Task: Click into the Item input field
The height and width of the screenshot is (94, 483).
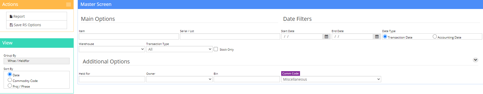Action: (129, 36)
